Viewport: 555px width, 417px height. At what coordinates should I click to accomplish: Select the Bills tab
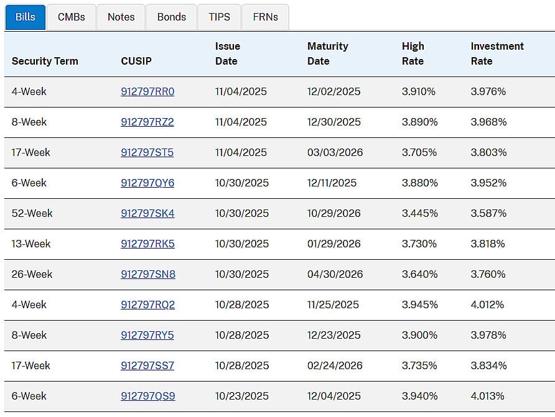(25, 17)
